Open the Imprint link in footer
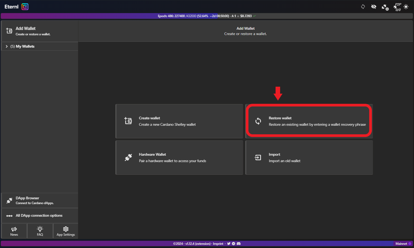This screenshot has height=248, width=414. tap(218, 244)
